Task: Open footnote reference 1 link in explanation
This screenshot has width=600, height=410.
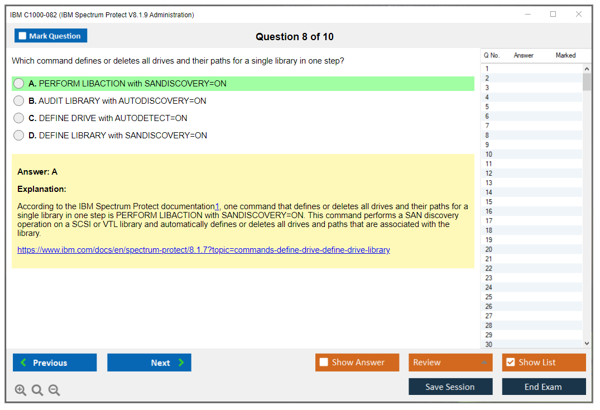Action: click(x=217, y=207)
